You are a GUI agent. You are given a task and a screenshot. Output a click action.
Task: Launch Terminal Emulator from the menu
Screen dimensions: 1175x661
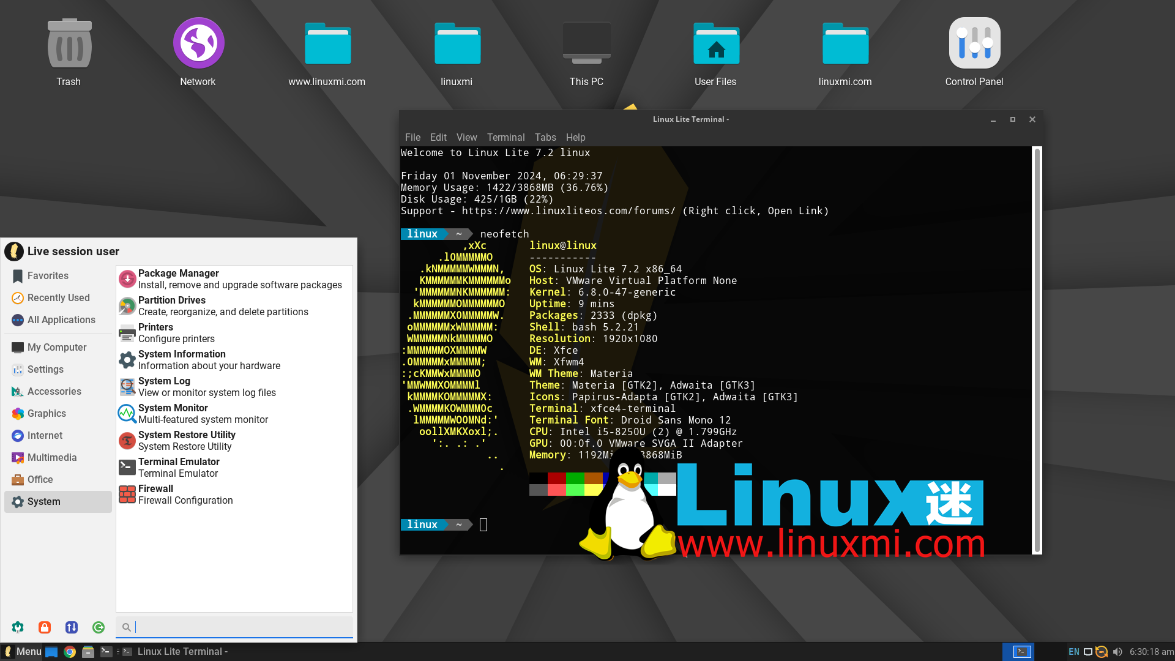[234, 468]
